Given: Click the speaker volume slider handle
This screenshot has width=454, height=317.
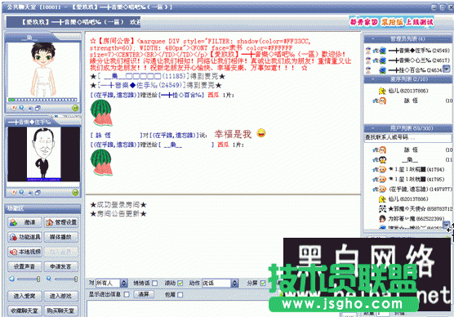Looking at the screenshot, I should pyautogui.click(x=38, y=279).
